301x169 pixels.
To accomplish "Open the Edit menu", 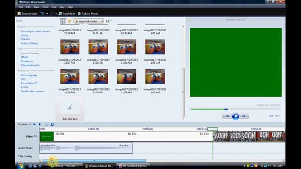I will (x=28, y=7).
